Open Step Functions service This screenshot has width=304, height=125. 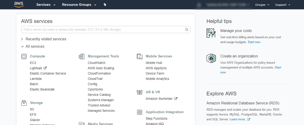pos(157,118)
